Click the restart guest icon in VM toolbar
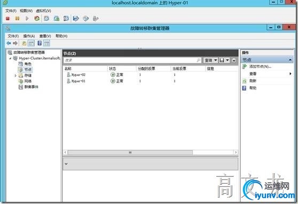The width and height of the screenshot is (298, 204). [37, 19]
